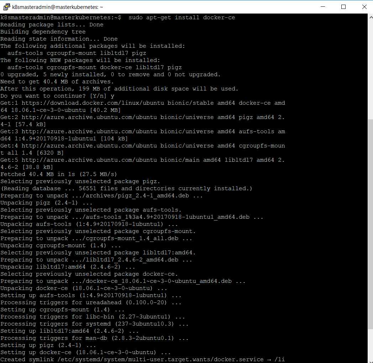
Task: Click the PuTTY icon in the title bar
Action: [x=6, y=7]
